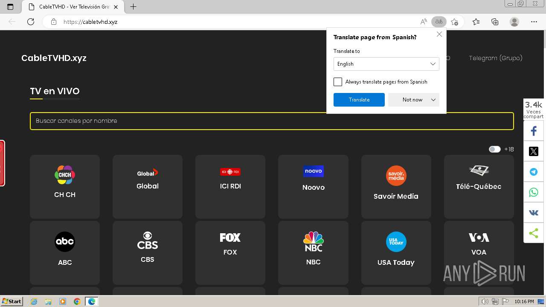546x307 pixels.
Task: Click the channel search field
Action: [272, 121]
